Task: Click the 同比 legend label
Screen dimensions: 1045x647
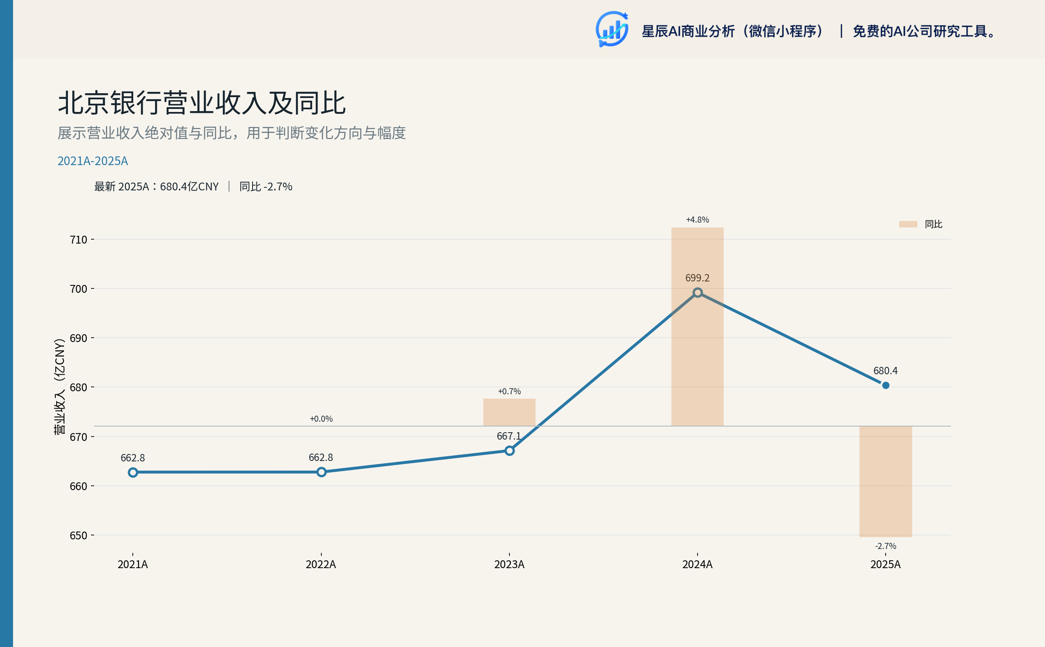Action: (x=933, y=224)
